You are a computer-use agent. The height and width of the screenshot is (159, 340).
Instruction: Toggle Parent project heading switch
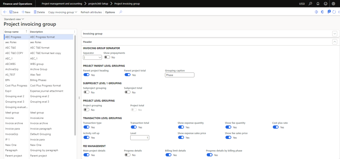tap(86, 75)
